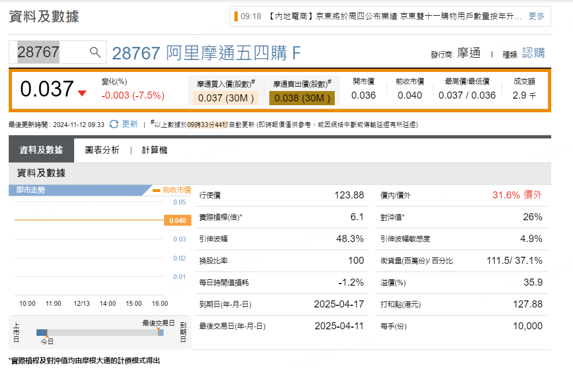
Task: Click the highlighted 09時33分44秒 timestamp
Action: point(208,125)
